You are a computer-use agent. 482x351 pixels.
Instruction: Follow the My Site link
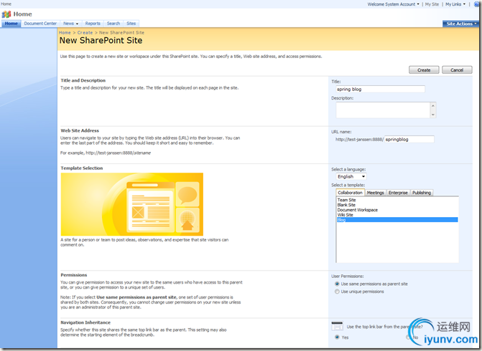(432, 4)
